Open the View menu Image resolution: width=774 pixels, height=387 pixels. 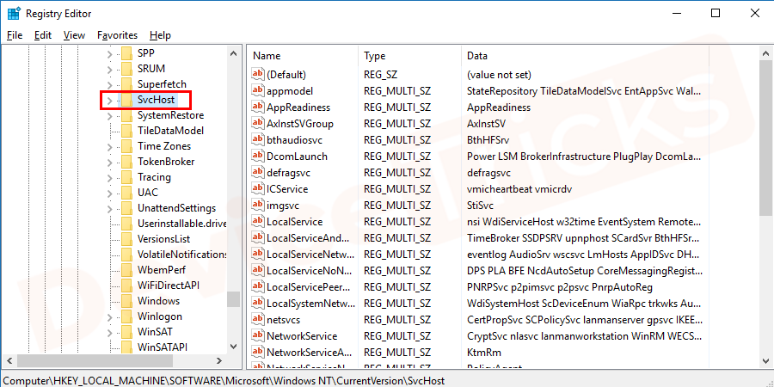click(75, 35)
